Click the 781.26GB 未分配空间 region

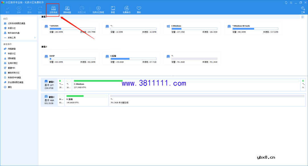tap(207, 100)
